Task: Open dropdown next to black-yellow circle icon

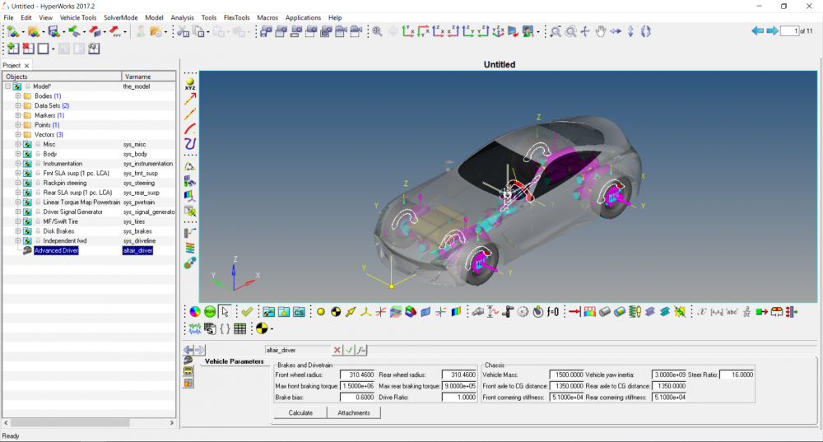Action: (272, 329)
